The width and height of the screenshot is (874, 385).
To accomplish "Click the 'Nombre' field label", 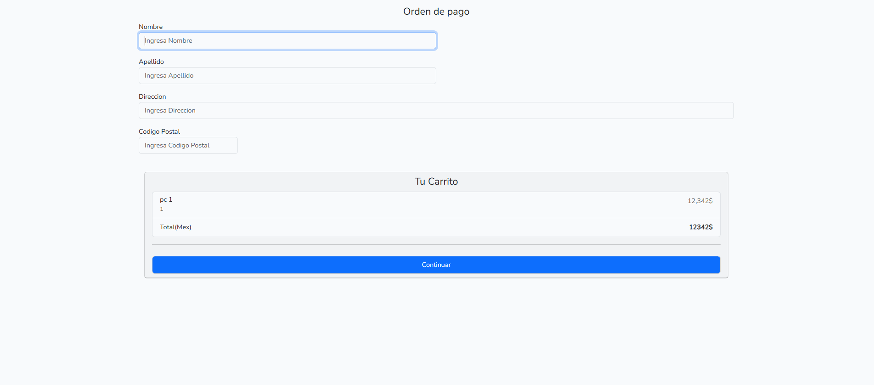I will coord(151,27).
